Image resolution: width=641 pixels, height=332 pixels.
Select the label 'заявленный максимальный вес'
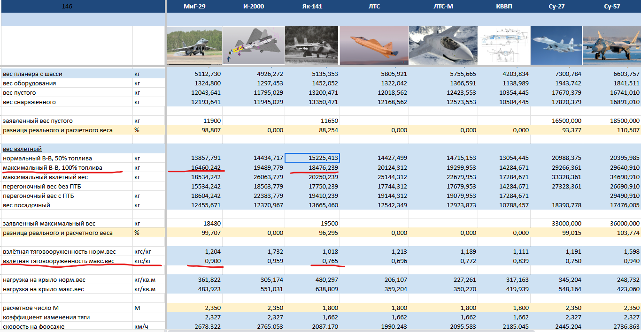click(49, 224)
